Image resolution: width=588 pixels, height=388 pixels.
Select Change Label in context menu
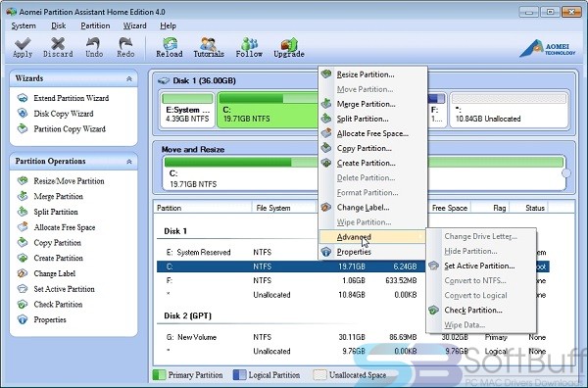(x=372, y=208)
